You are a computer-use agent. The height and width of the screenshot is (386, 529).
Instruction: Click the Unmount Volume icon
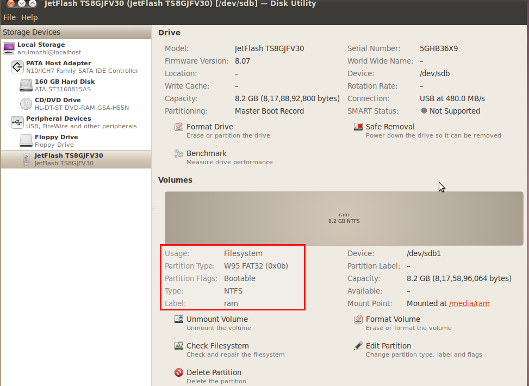point(179,319)
